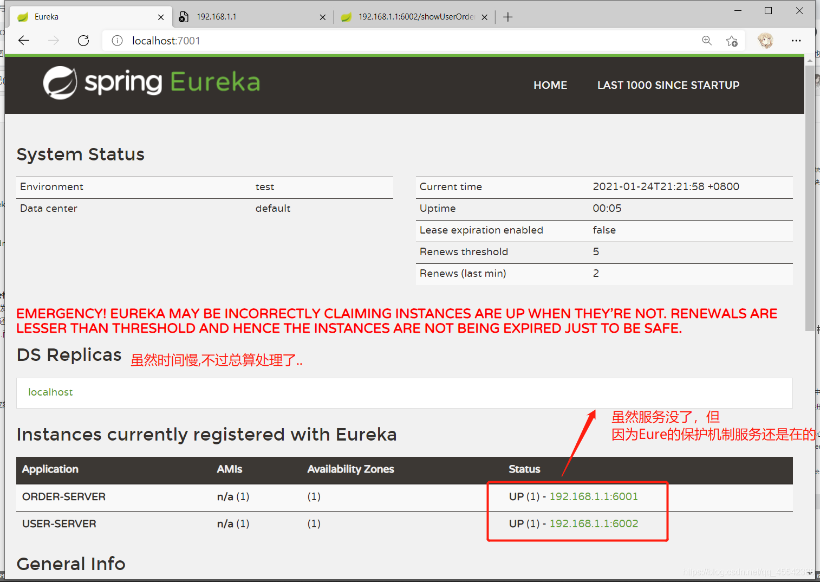This screenshot has width=820, height=582.
Task: Close the browser window
Action: 799,11
